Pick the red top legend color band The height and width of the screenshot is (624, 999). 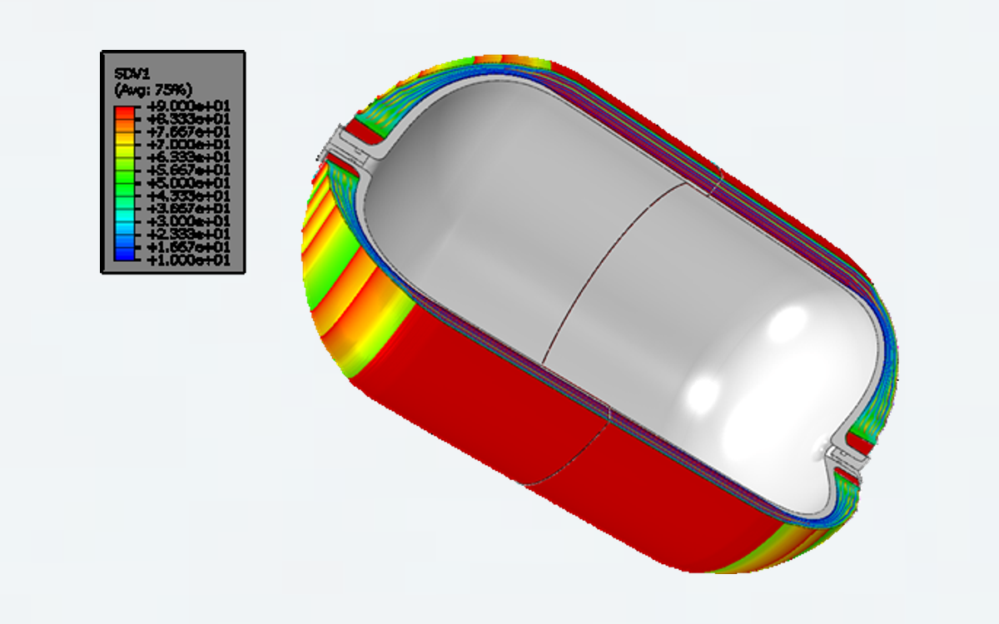125,111
